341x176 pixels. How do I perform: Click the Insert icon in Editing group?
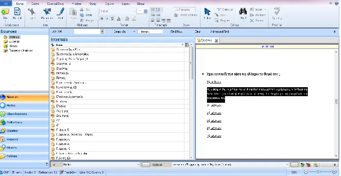pyautogui.click(x=252, y=9)
